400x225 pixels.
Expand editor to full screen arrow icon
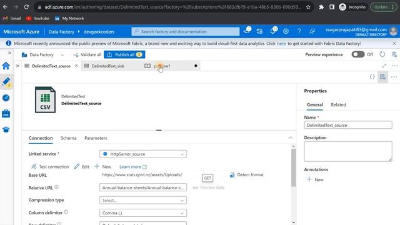384,66
